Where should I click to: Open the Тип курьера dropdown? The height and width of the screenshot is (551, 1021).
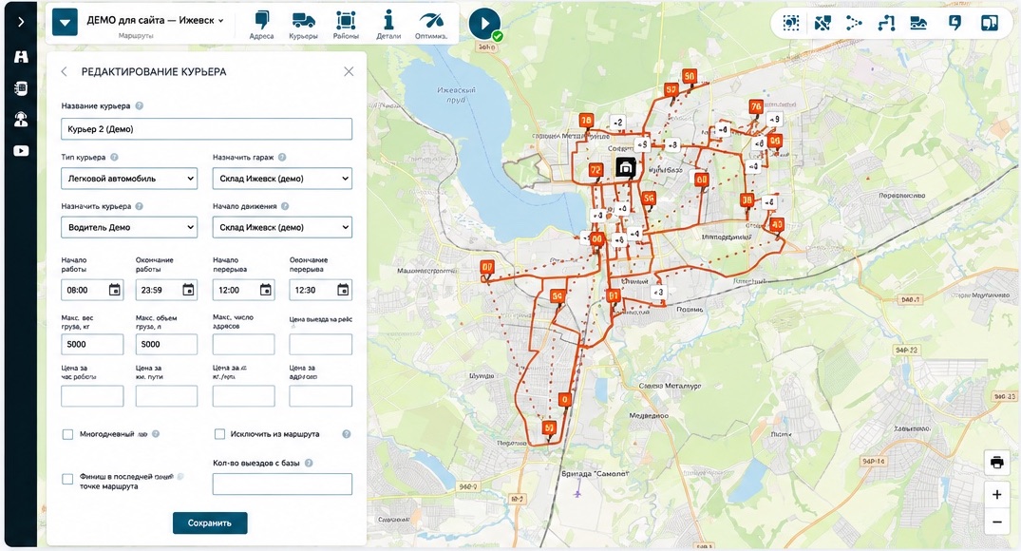[x=129, y=179]
